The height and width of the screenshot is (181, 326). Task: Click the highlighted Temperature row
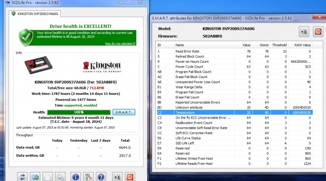(x=235, y=112)
